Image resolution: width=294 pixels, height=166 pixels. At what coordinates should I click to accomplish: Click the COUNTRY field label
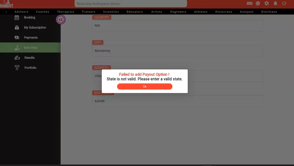pyautogui.click(x=101, y=17)
